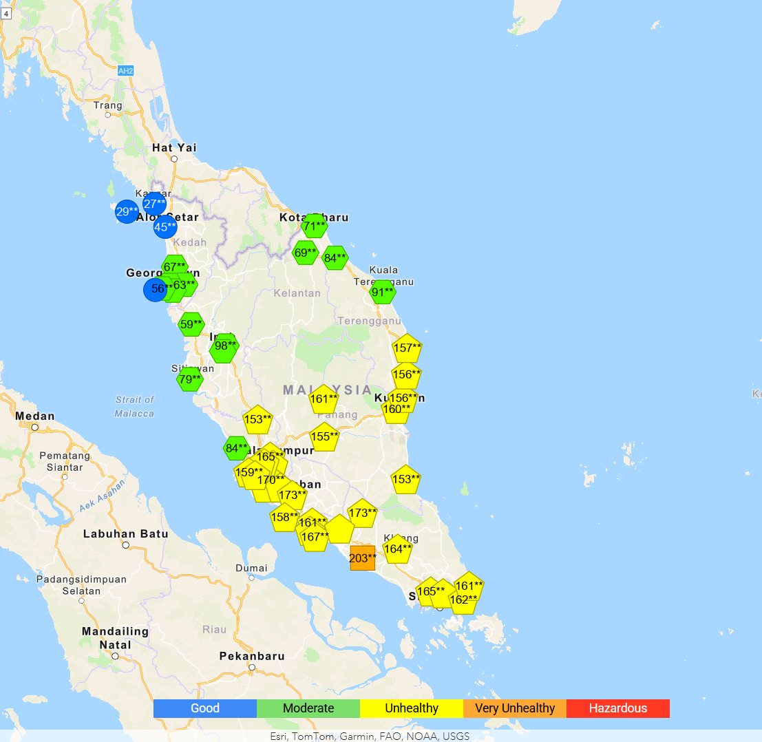The width and height of the screenshot is (762, 742).
Task: Click the green 84** marker west of Kuala Lumpur
Action: tap(236, 448)
